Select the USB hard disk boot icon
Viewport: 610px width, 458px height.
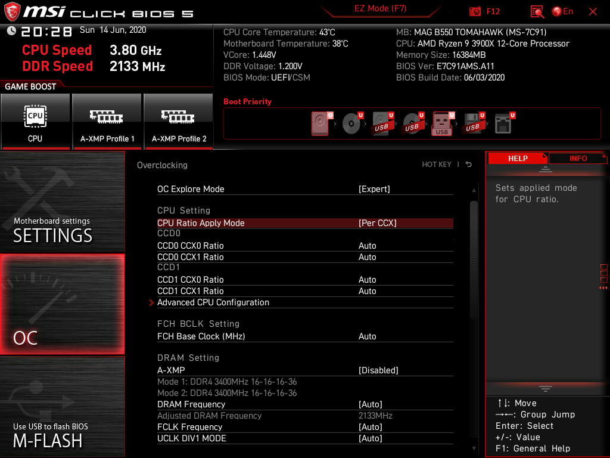(x=383, y=123)
